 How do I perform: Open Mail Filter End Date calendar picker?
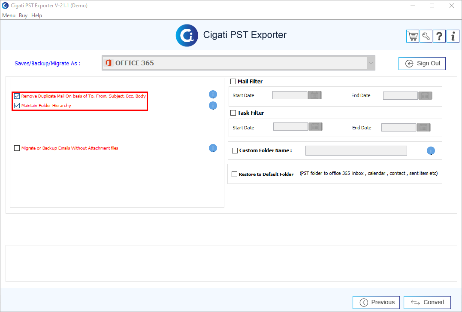(425, 96)
